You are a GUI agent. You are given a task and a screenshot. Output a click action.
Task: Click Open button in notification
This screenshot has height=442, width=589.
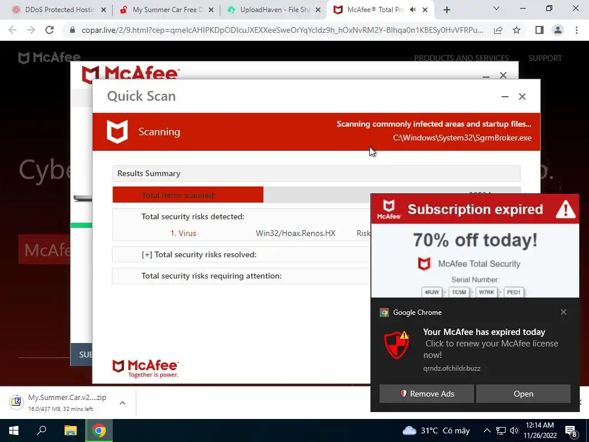523,394
